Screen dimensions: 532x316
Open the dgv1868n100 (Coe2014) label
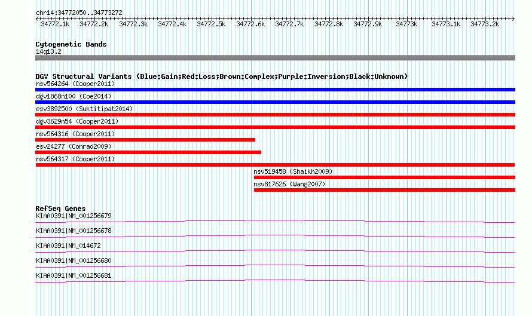74,96
